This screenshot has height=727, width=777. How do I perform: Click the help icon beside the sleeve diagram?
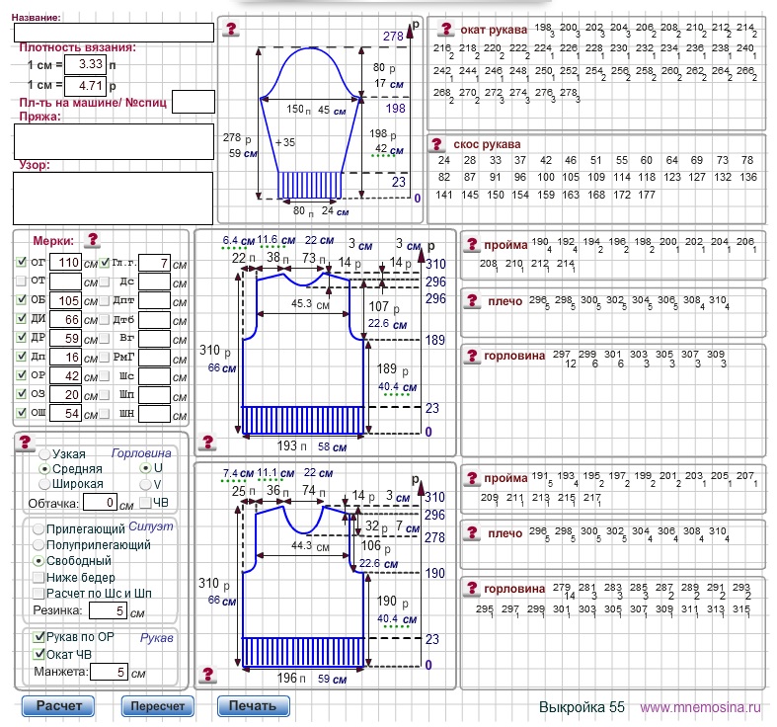click(x=229, y=31)
